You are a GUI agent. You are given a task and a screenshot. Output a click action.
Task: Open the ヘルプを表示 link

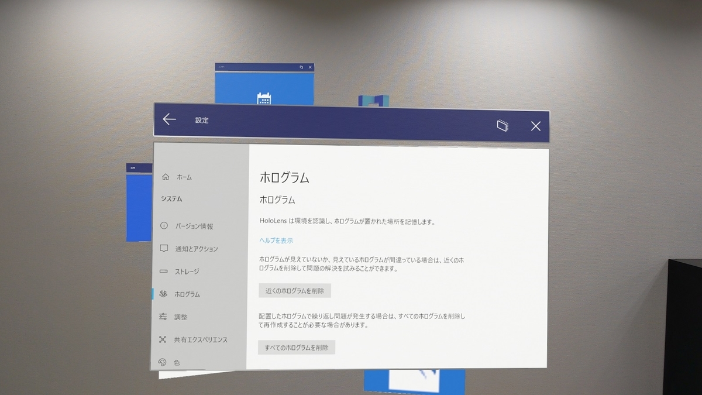[276, 241]
